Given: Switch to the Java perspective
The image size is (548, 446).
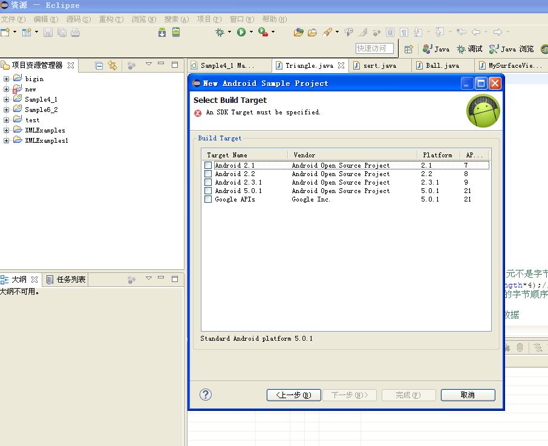Looking at the screenshot, I should [436, 49].
